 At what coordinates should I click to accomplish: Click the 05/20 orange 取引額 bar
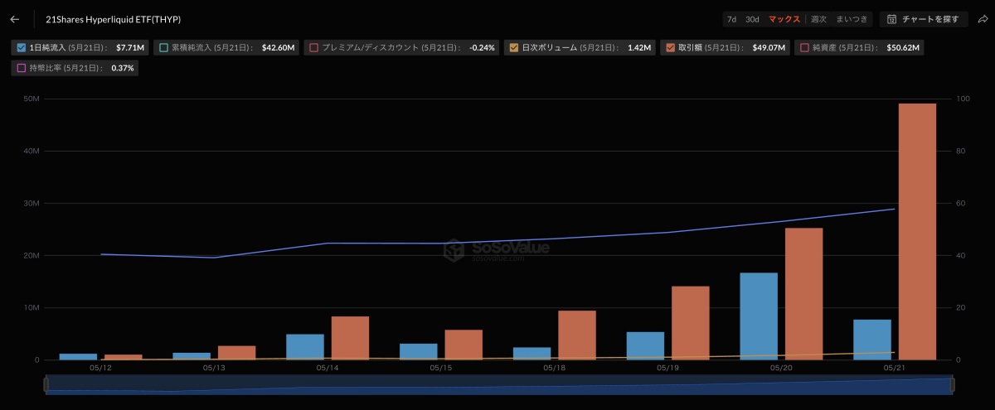(803, 294)
